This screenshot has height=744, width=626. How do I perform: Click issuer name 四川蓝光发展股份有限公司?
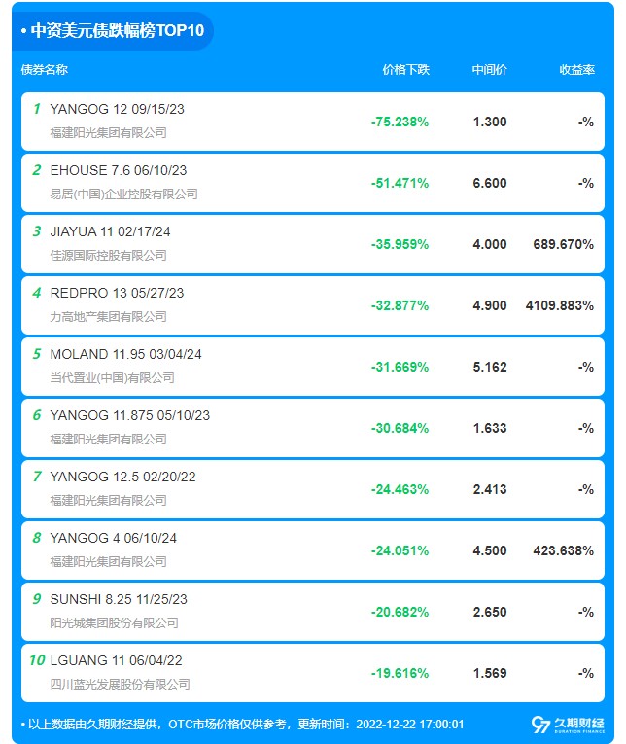pos(120,685)
